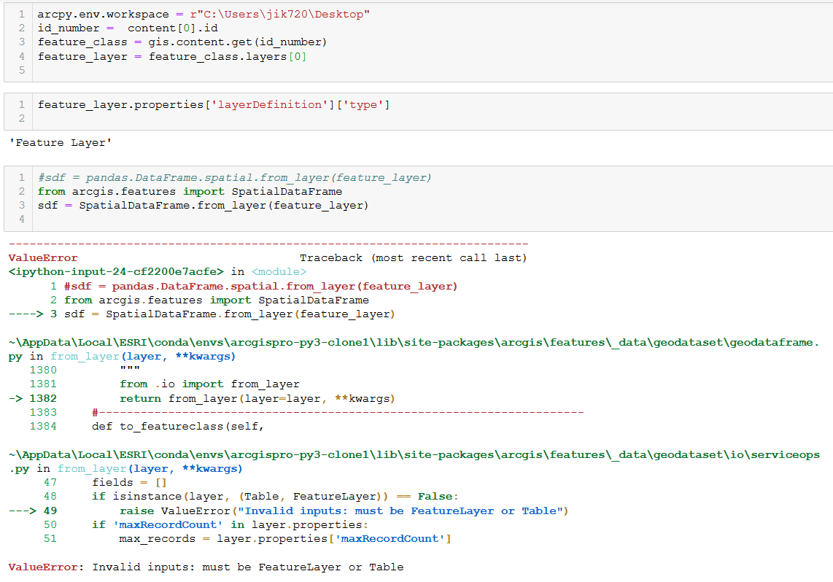This screenshot has height=582, width=833.
Task: Click traceback line 1384 'def to_featureclass'
Action: pyautogui.click(x=178, y=427)
